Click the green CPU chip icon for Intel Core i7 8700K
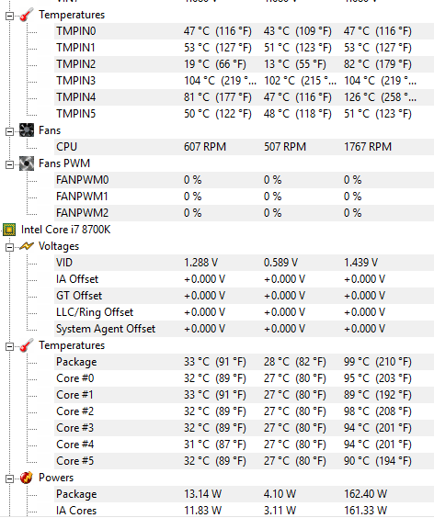Screen dimensions: 434x518 [x=9, y=230]
